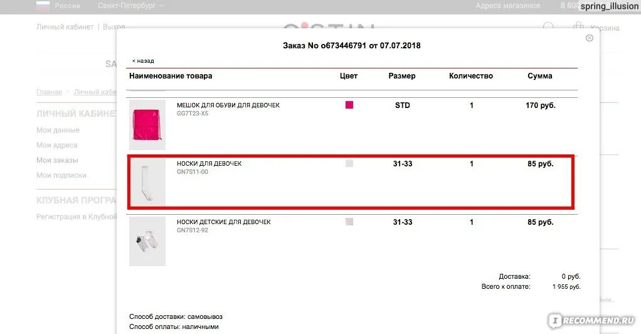This screenshot has width=641, height=334.
Task: Click the grey-pink socks color swatch
Action: click(349, 222)
